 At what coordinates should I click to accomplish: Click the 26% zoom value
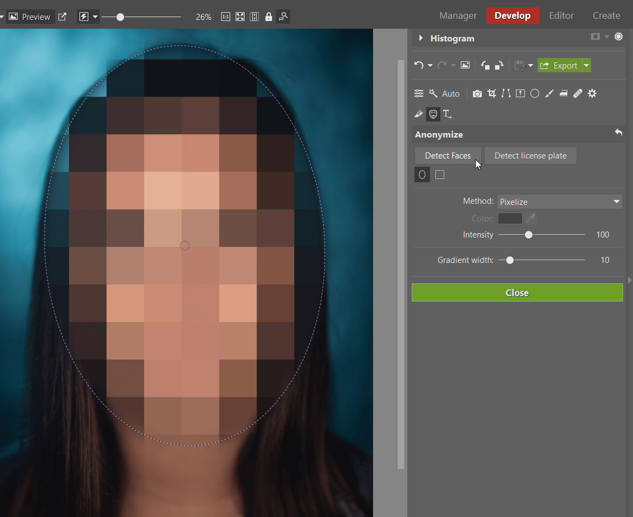click(x=204, y=17)
